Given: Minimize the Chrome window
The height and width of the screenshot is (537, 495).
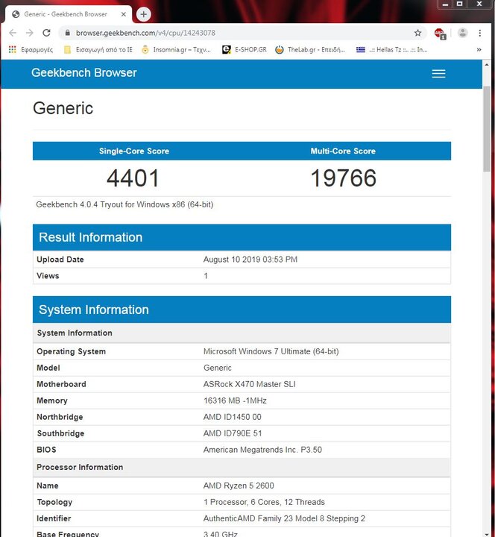Looking at the screenshot, I should click(x=445, y=4).
